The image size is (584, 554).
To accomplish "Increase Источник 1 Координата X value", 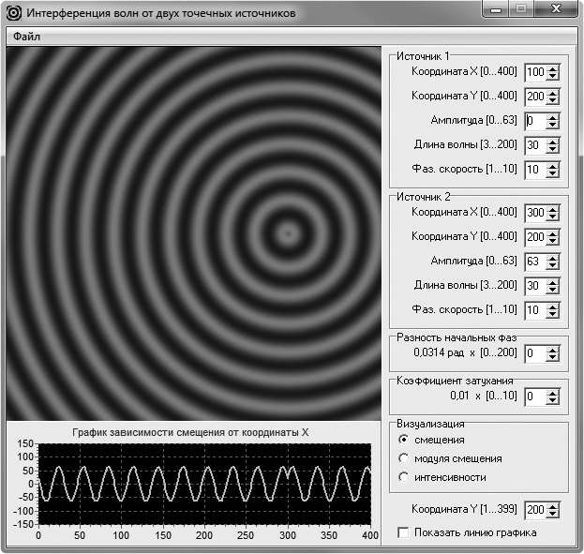I will click(553, 68).
